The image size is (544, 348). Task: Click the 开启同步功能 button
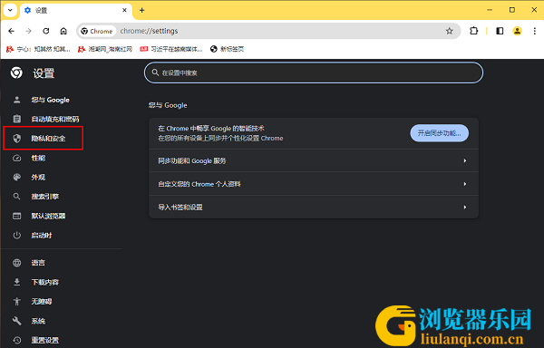[439, 133]
